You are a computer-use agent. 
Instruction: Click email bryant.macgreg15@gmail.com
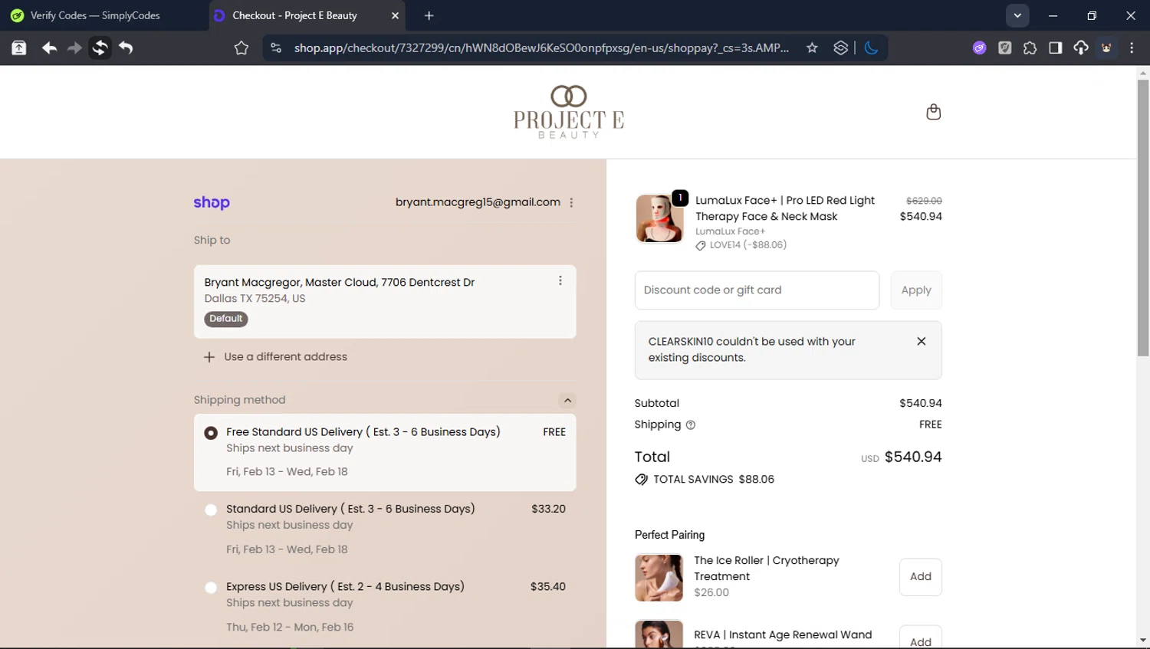click(478, 202)
